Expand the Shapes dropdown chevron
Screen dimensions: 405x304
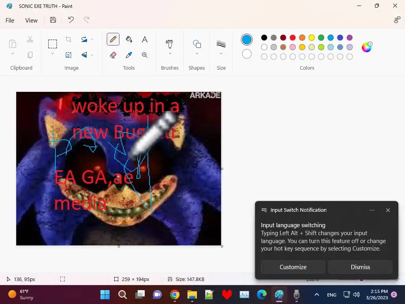197,53
